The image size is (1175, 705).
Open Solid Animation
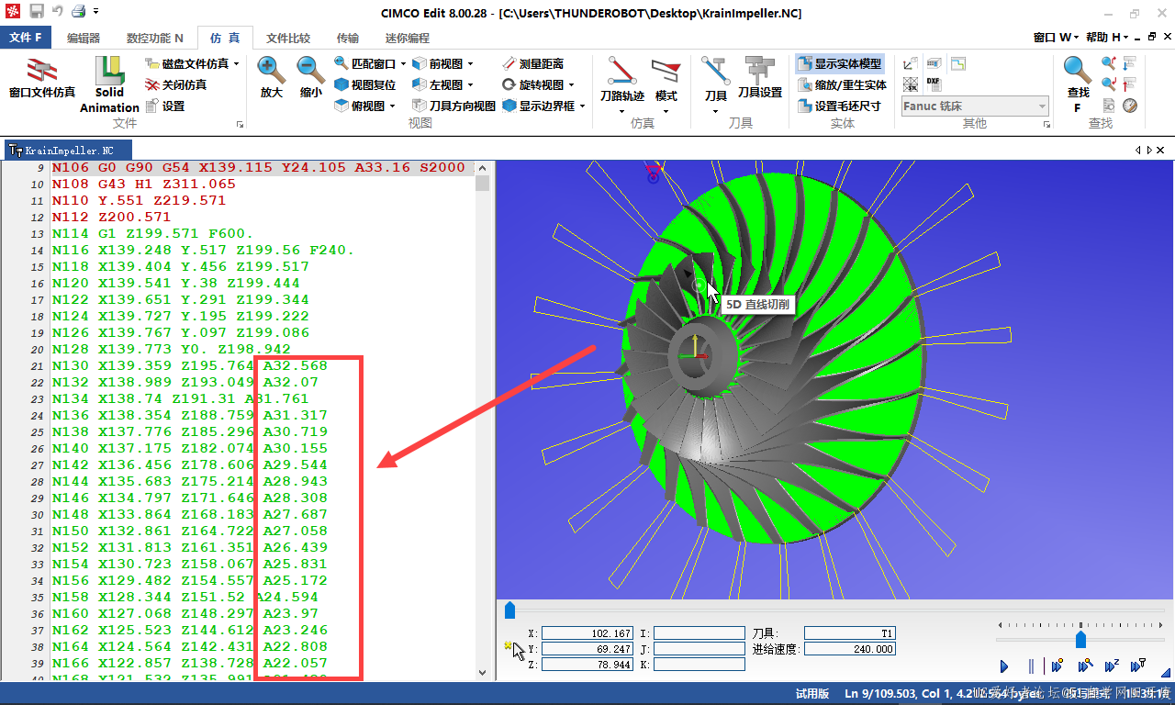[109, 84]
